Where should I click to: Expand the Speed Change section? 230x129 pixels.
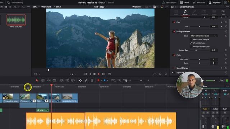[182, 68]
